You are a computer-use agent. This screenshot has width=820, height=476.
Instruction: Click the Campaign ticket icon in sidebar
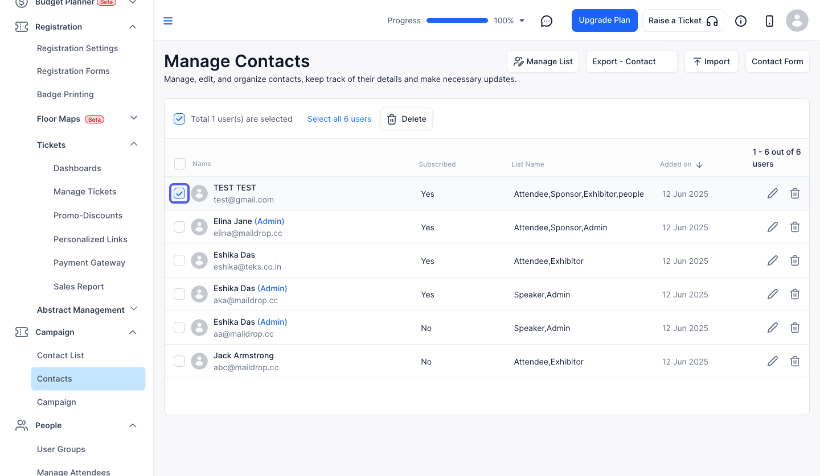(x=22, y=332)
